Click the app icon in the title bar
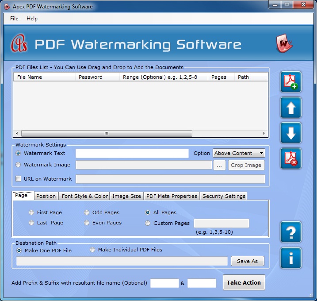The image size is (317, 301). tap(7, 7)
